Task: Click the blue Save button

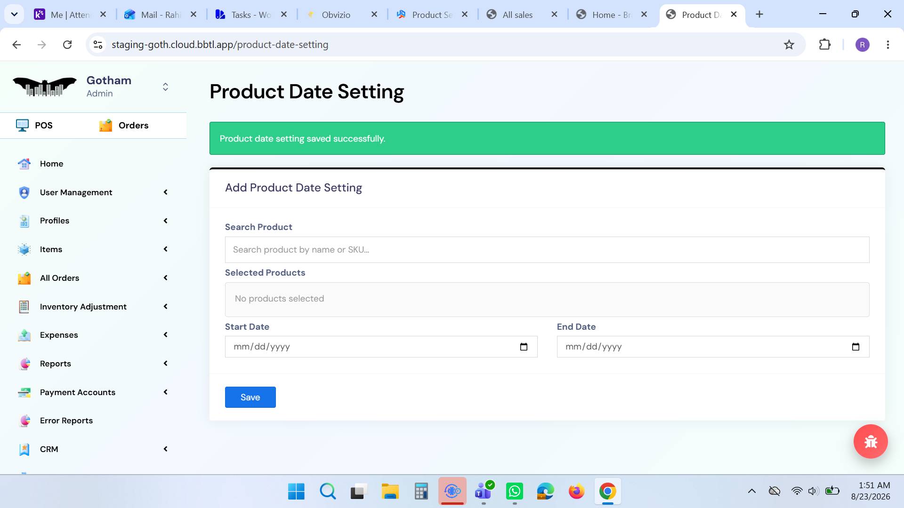Action: point(250,397)
